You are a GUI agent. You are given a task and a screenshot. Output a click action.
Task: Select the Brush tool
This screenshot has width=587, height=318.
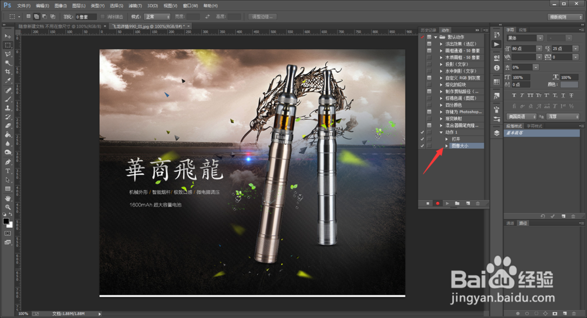coord(8,99)
